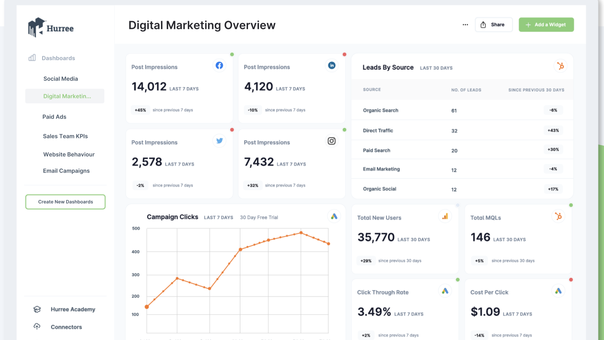
Task: Click the Share button
Action: pos(494,25)
